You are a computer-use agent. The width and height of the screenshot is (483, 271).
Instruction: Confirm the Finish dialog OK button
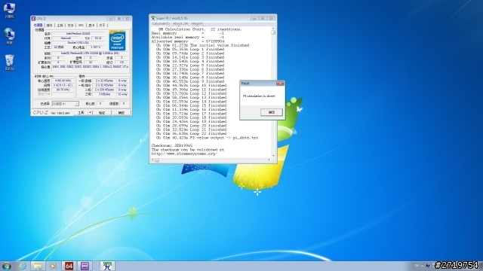(x=272, y=112)
